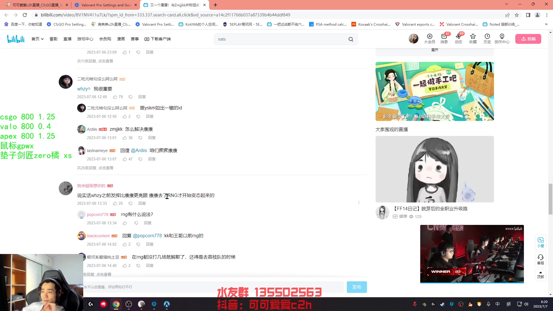
Task: Like the whzy 我很重要 comment
Action: pos(115,97)
